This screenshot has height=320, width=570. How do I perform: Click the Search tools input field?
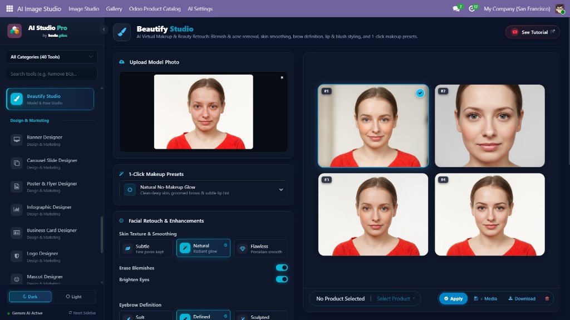[x=52, y=74]
